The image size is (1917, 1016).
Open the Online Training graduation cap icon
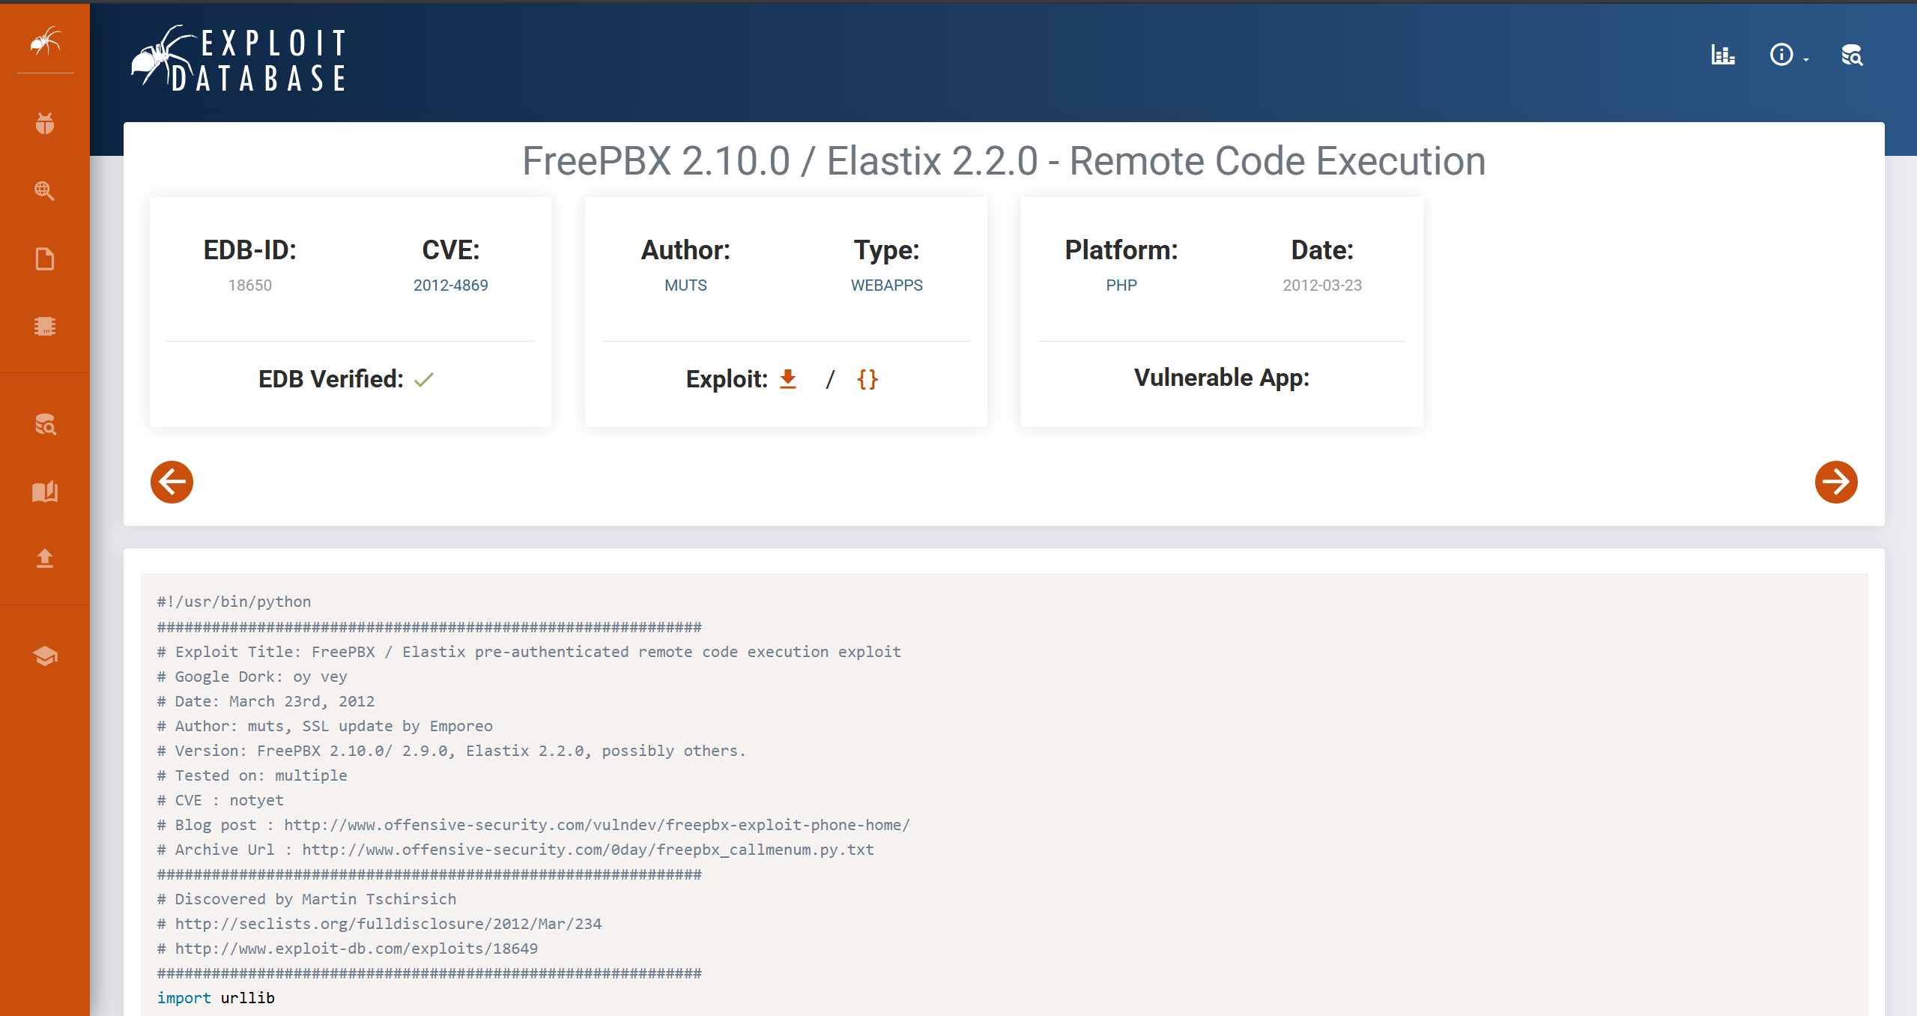point(45,656)
